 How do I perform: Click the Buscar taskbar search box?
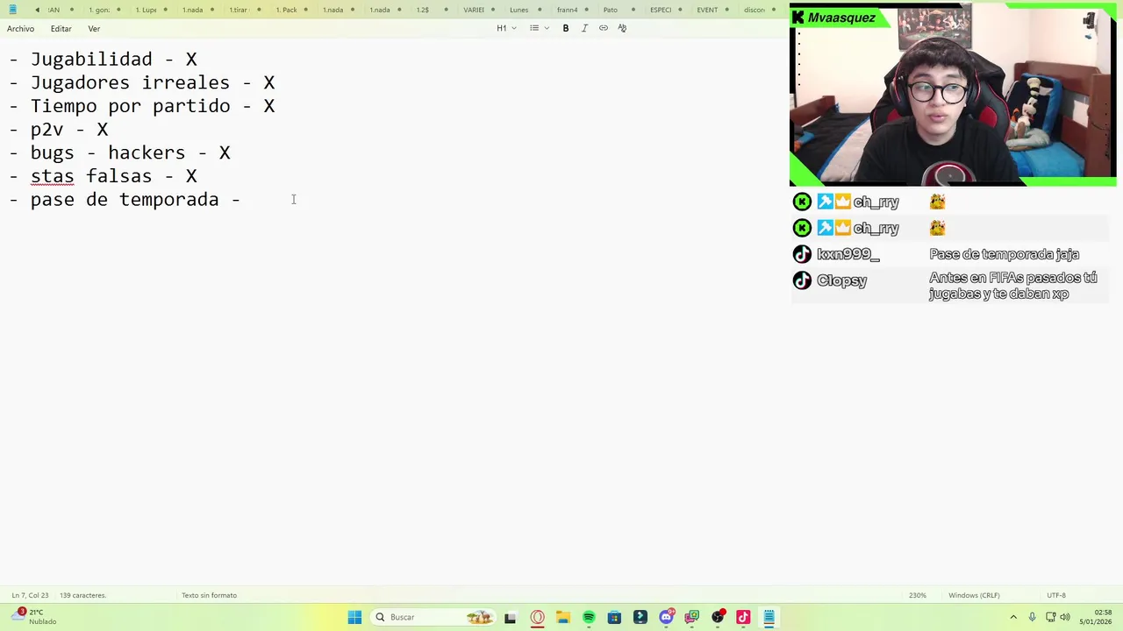(433, 617)
